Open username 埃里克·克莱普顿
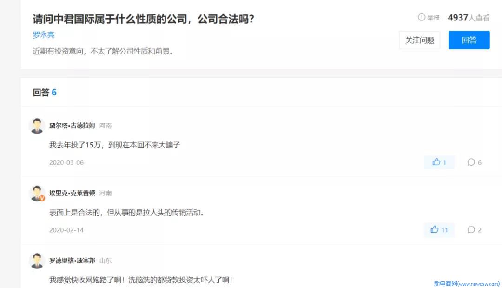This screenshot has width=502, height=288. click(72, 193)
